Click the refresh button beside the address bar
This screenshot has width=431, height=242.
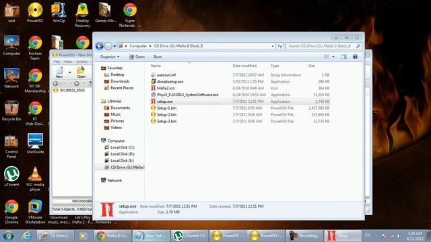click(x=280, y=46)
